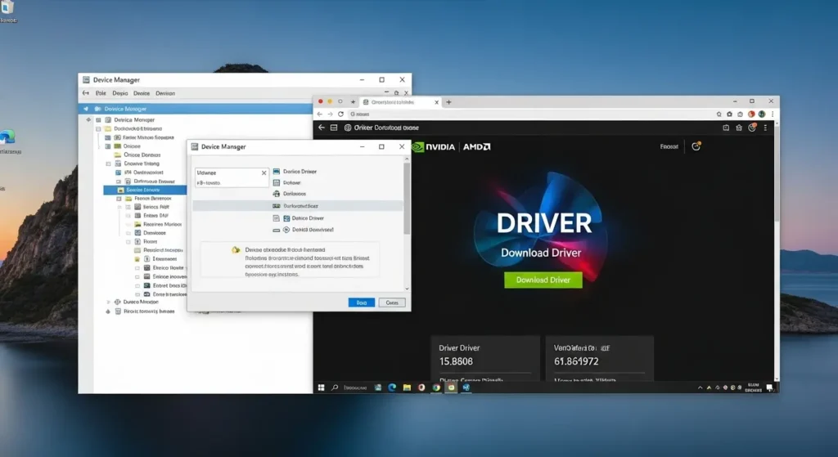Expand the last tree category in Device Manager

click(x=108, y=311)
